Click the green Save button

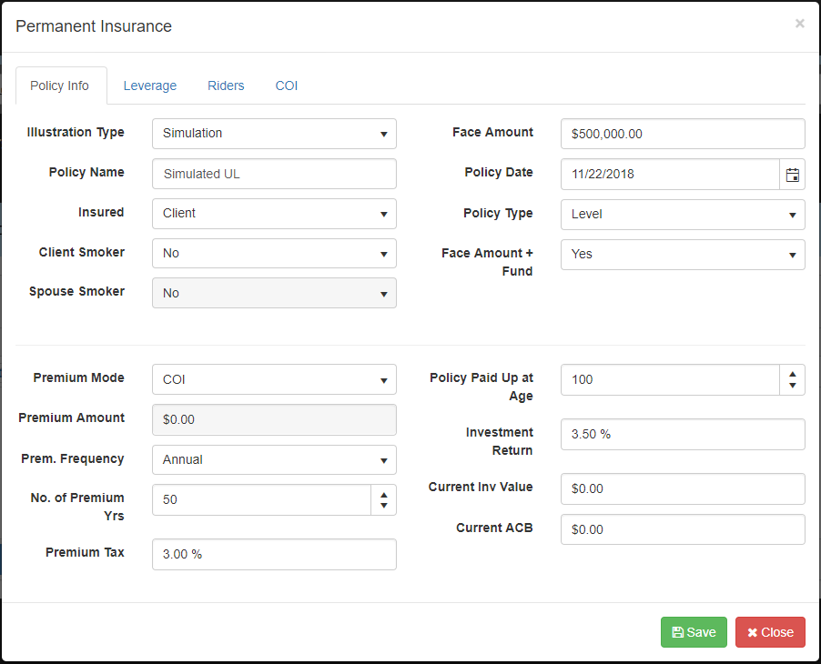pos(694,632)
